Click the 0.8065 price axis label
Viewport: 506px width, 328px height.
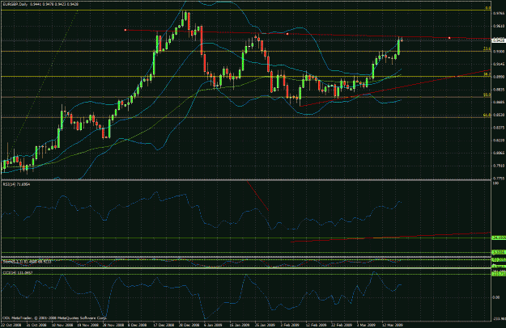coord(499,153)
